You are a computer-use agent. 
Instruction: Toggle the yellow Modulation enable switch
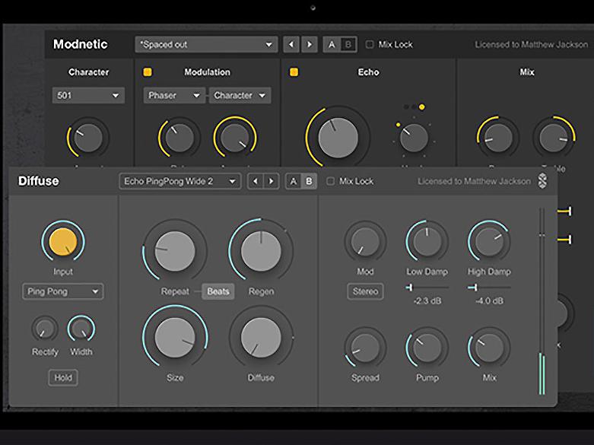coord(148,72)
